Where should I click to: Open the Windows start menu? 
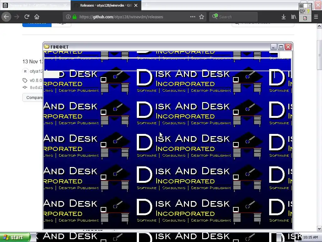coord(15,237)
